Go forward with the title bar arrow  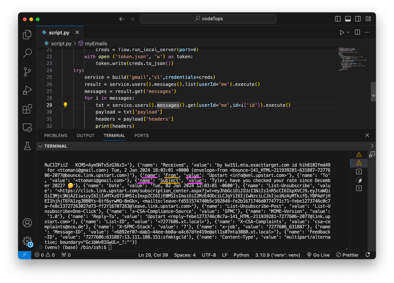[x=132, y=19]
